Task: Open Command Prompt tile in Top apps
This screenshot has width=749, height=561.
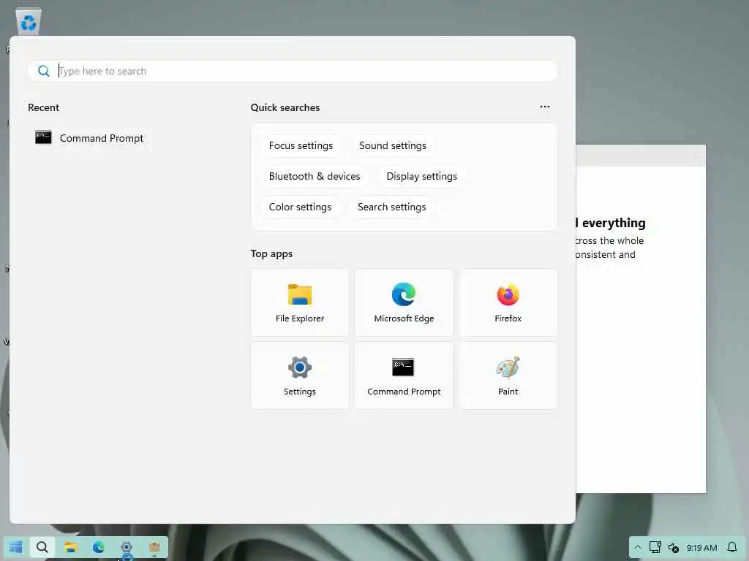Action: (404, 375)
